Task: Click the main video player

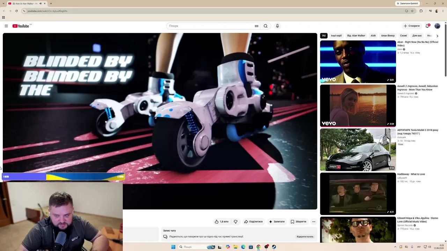Action: (x=160, y=121)
